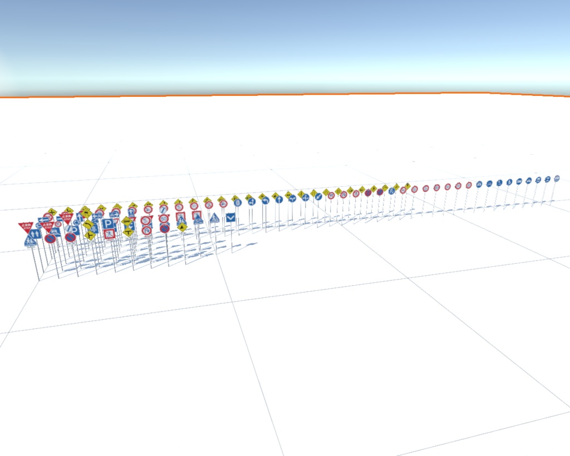The width and height of the screenshot is (570, 456).
Task: Click the blue left curve arrow sign
Action: [x=266, y=200]
